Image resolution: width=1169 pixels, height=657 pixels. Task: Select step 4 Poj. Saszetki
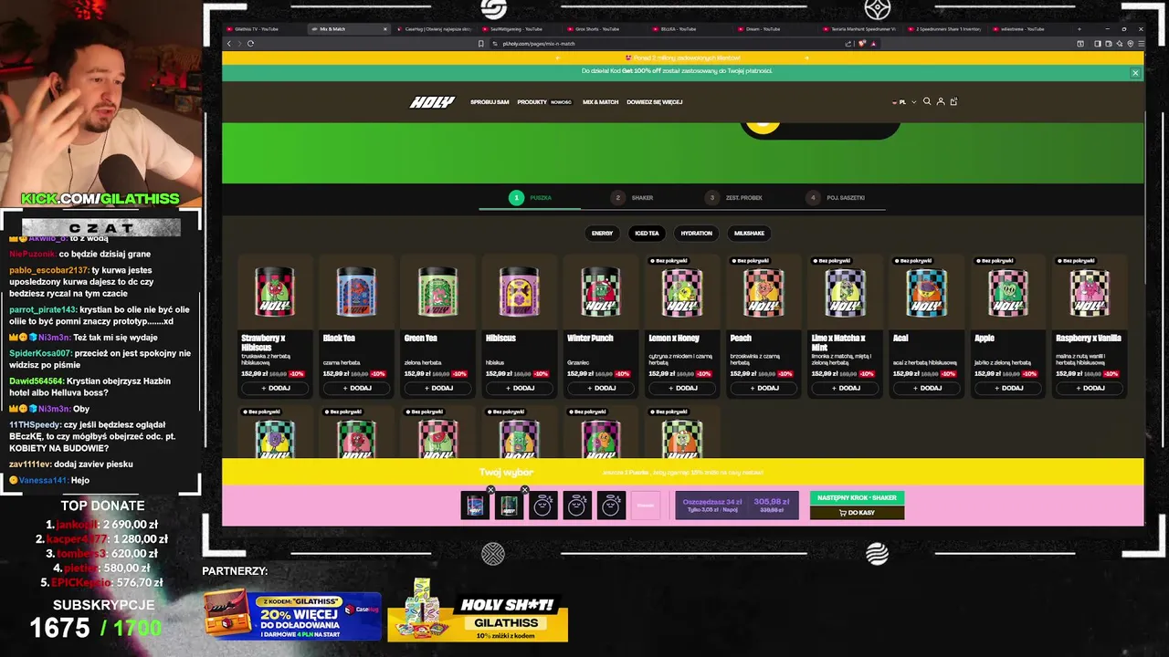[835, 197]
